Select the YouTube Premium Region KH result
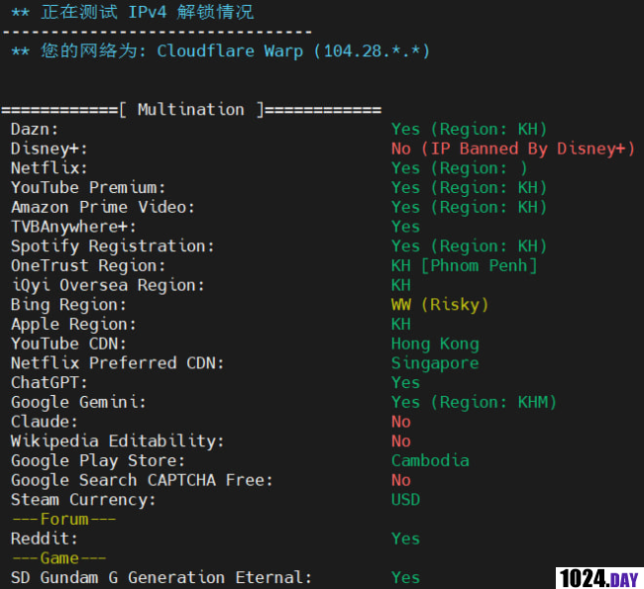644x589 pixels. tap(469, 187)
